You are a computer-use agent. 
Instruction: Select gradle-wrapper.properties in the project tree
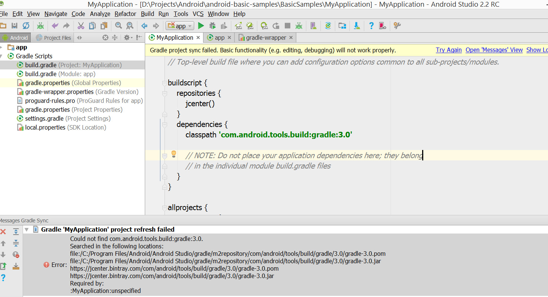point(59,92)
